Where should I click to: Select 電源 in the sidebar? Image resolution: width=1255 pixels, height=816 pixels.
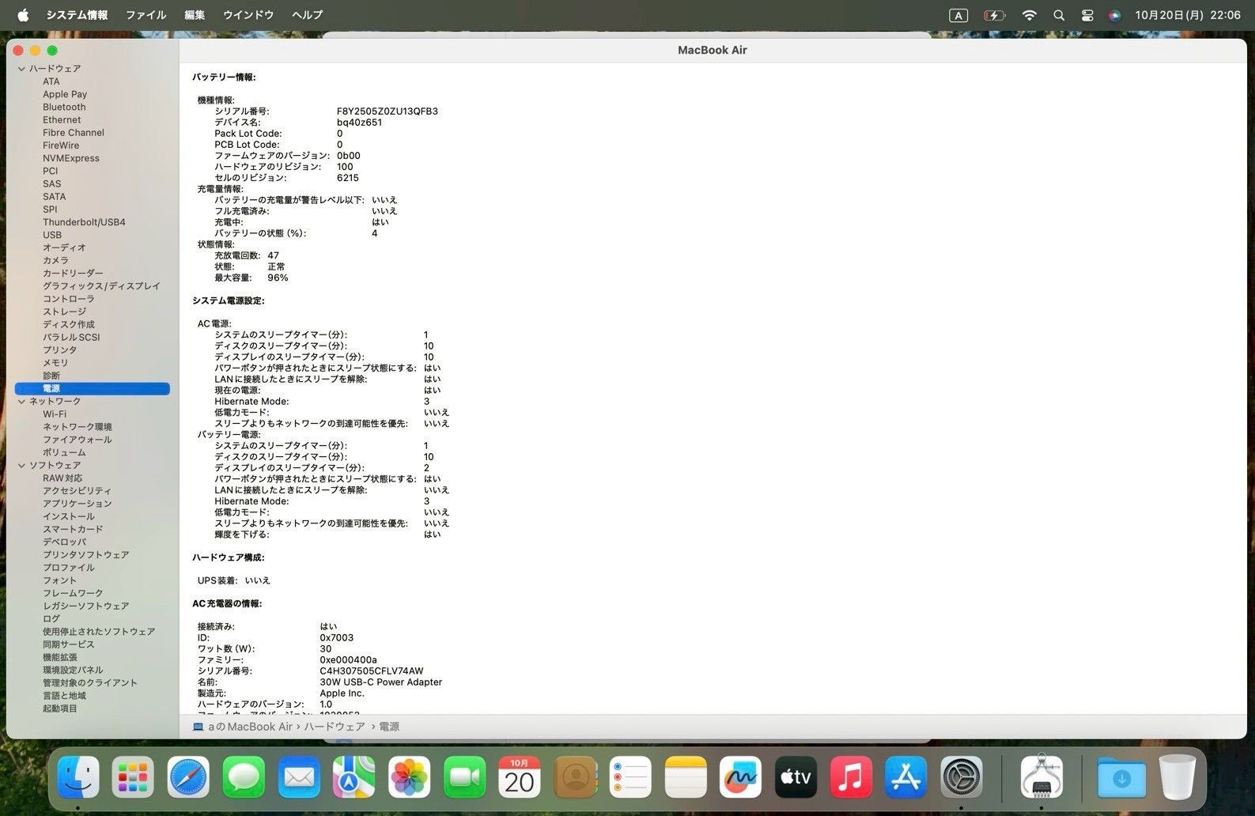coord(92,388)
